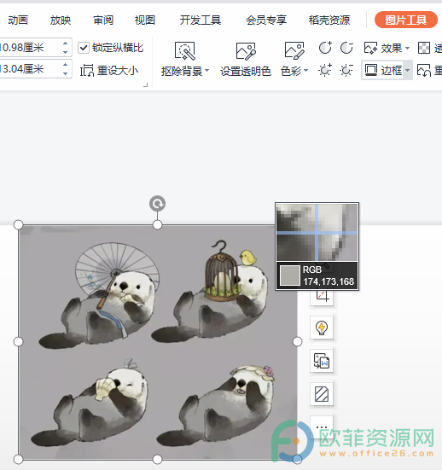Click the top-middle resize handle of picture
The image size is (442, 470).
(157, 224)
